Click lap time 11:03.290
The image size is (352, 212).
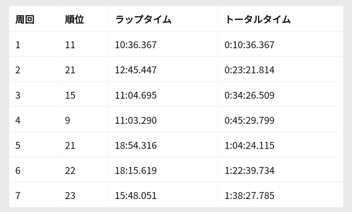coord(136,120)
